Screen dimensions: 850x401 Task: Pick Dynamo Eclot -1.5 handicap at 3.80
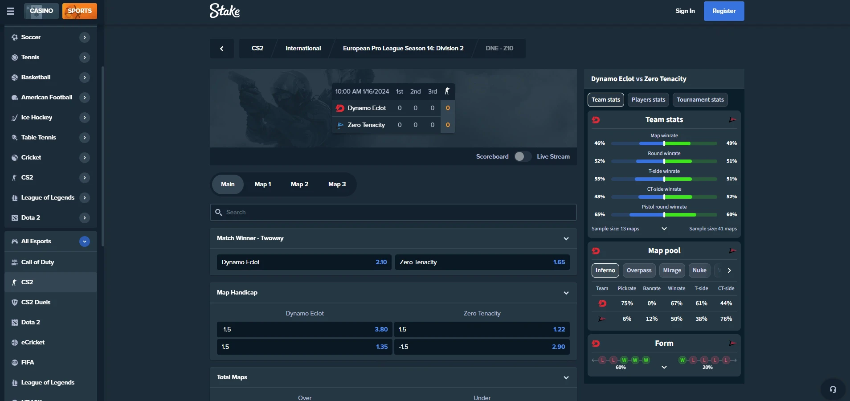point(304,330)
